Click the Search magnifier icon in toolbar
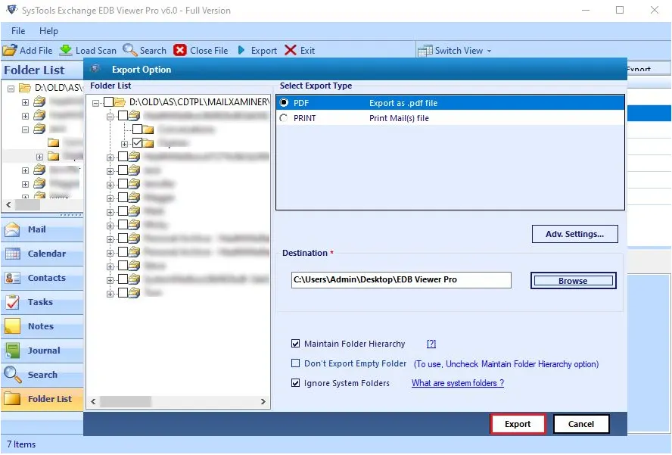The image size is (672, 455). pos(130,50)
